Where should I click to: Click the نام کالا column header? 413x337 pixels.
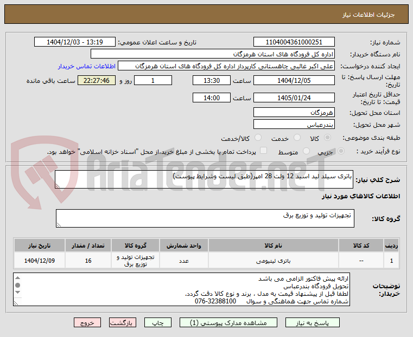tap(273, 245)
